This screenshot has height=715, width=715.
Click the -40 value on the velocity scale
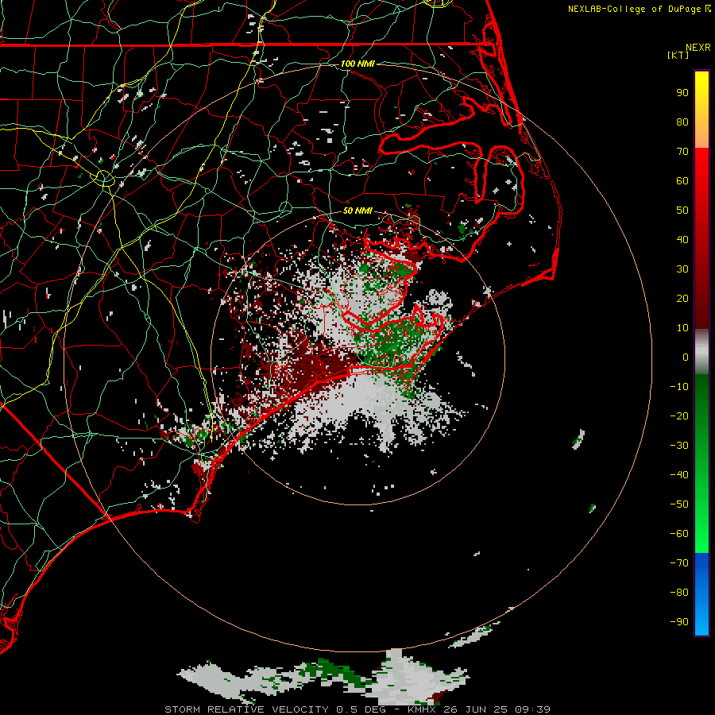[679, 475]
